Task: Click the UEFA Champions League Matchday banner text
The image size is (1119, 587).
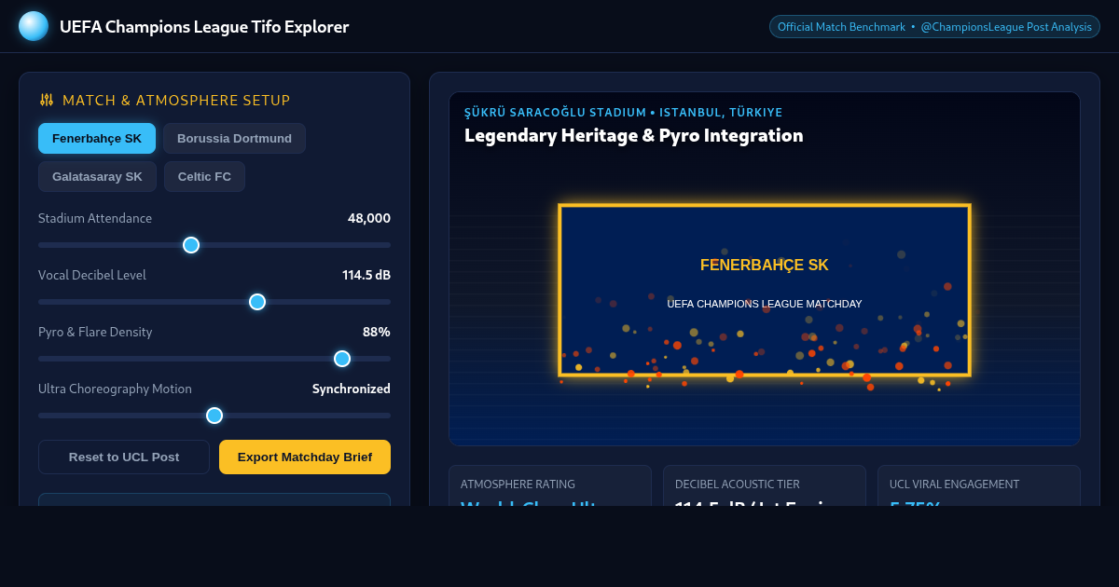Action: [765, 304]
